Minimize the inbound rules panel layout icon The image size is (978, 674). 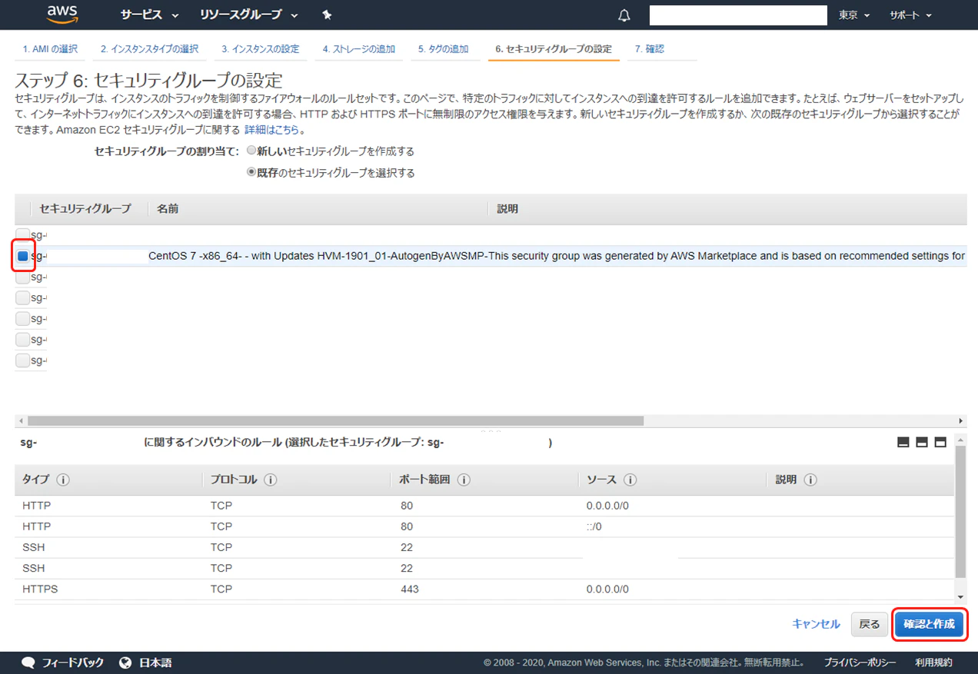coord(903,443)
